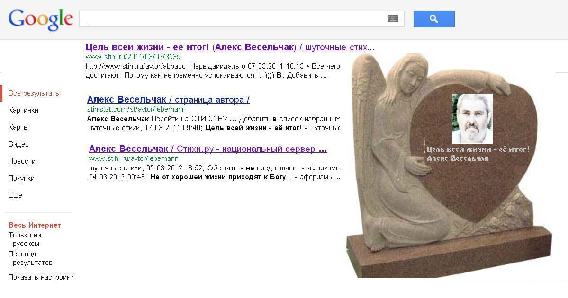
Task: Focus the Google search text field
Action: 232,19
